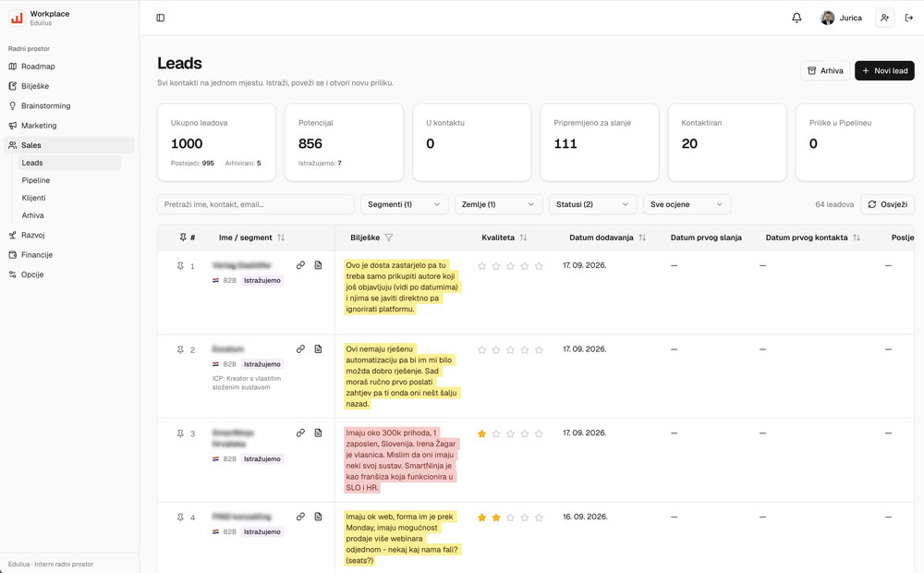The width and height of the screenshot is (924, 573).
Task: Click the Istražujemo tag on row 1
Action: point(262,281)
